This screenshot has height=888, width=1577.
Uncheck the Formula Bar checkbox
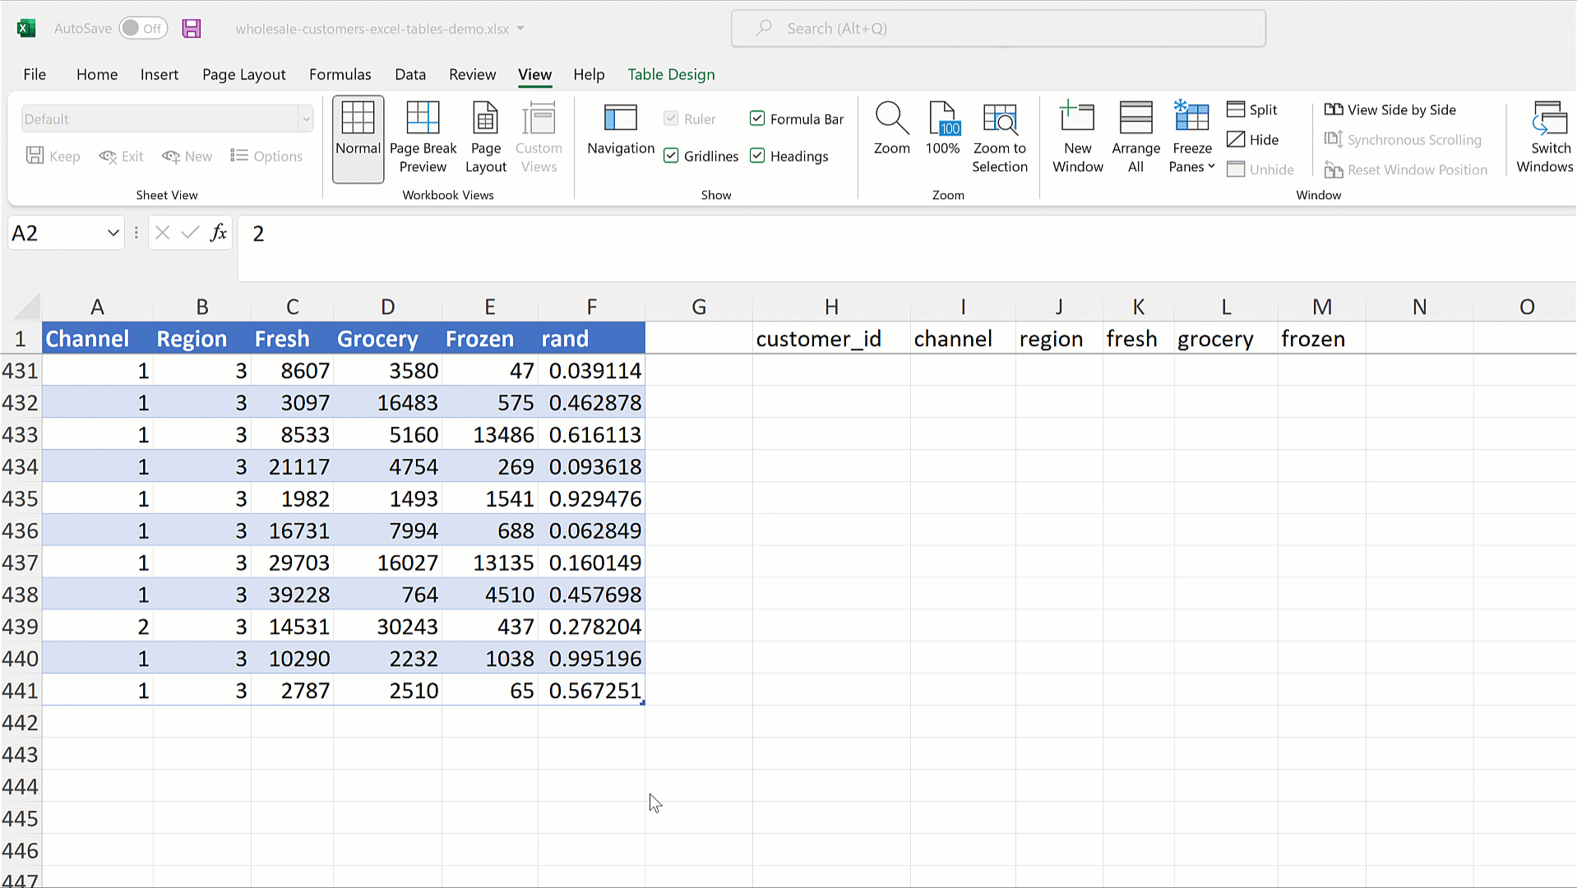pyautogui.click(x=757, y=119)
